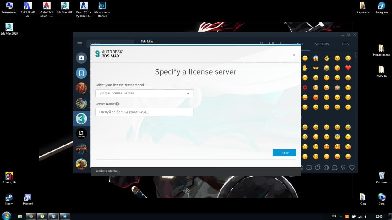Select the Компьютер desktop icon

(9, 8)
